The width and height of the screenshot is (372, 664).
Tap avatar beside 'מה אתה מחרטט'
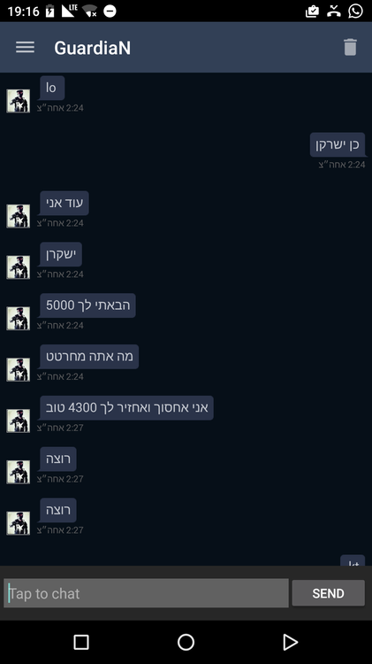(x=19, y=370)
